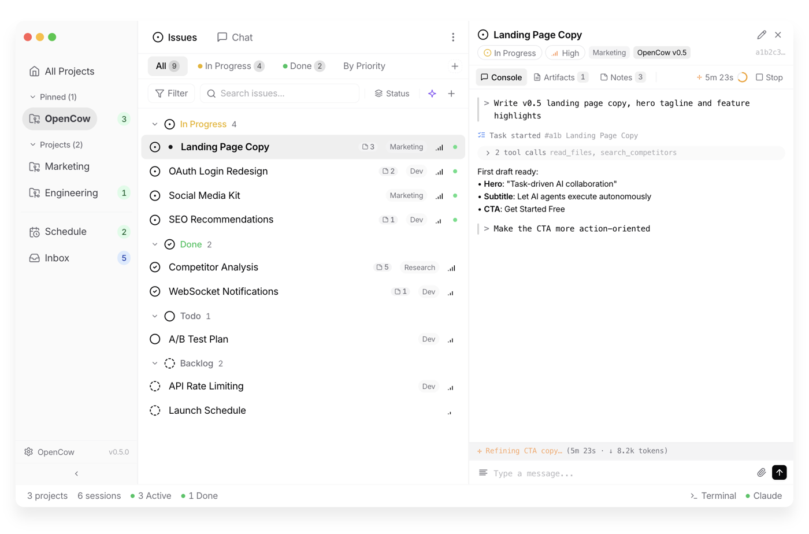Collapse the Backlog section
The height and width of the screenshot is (534, 809).
154,363
